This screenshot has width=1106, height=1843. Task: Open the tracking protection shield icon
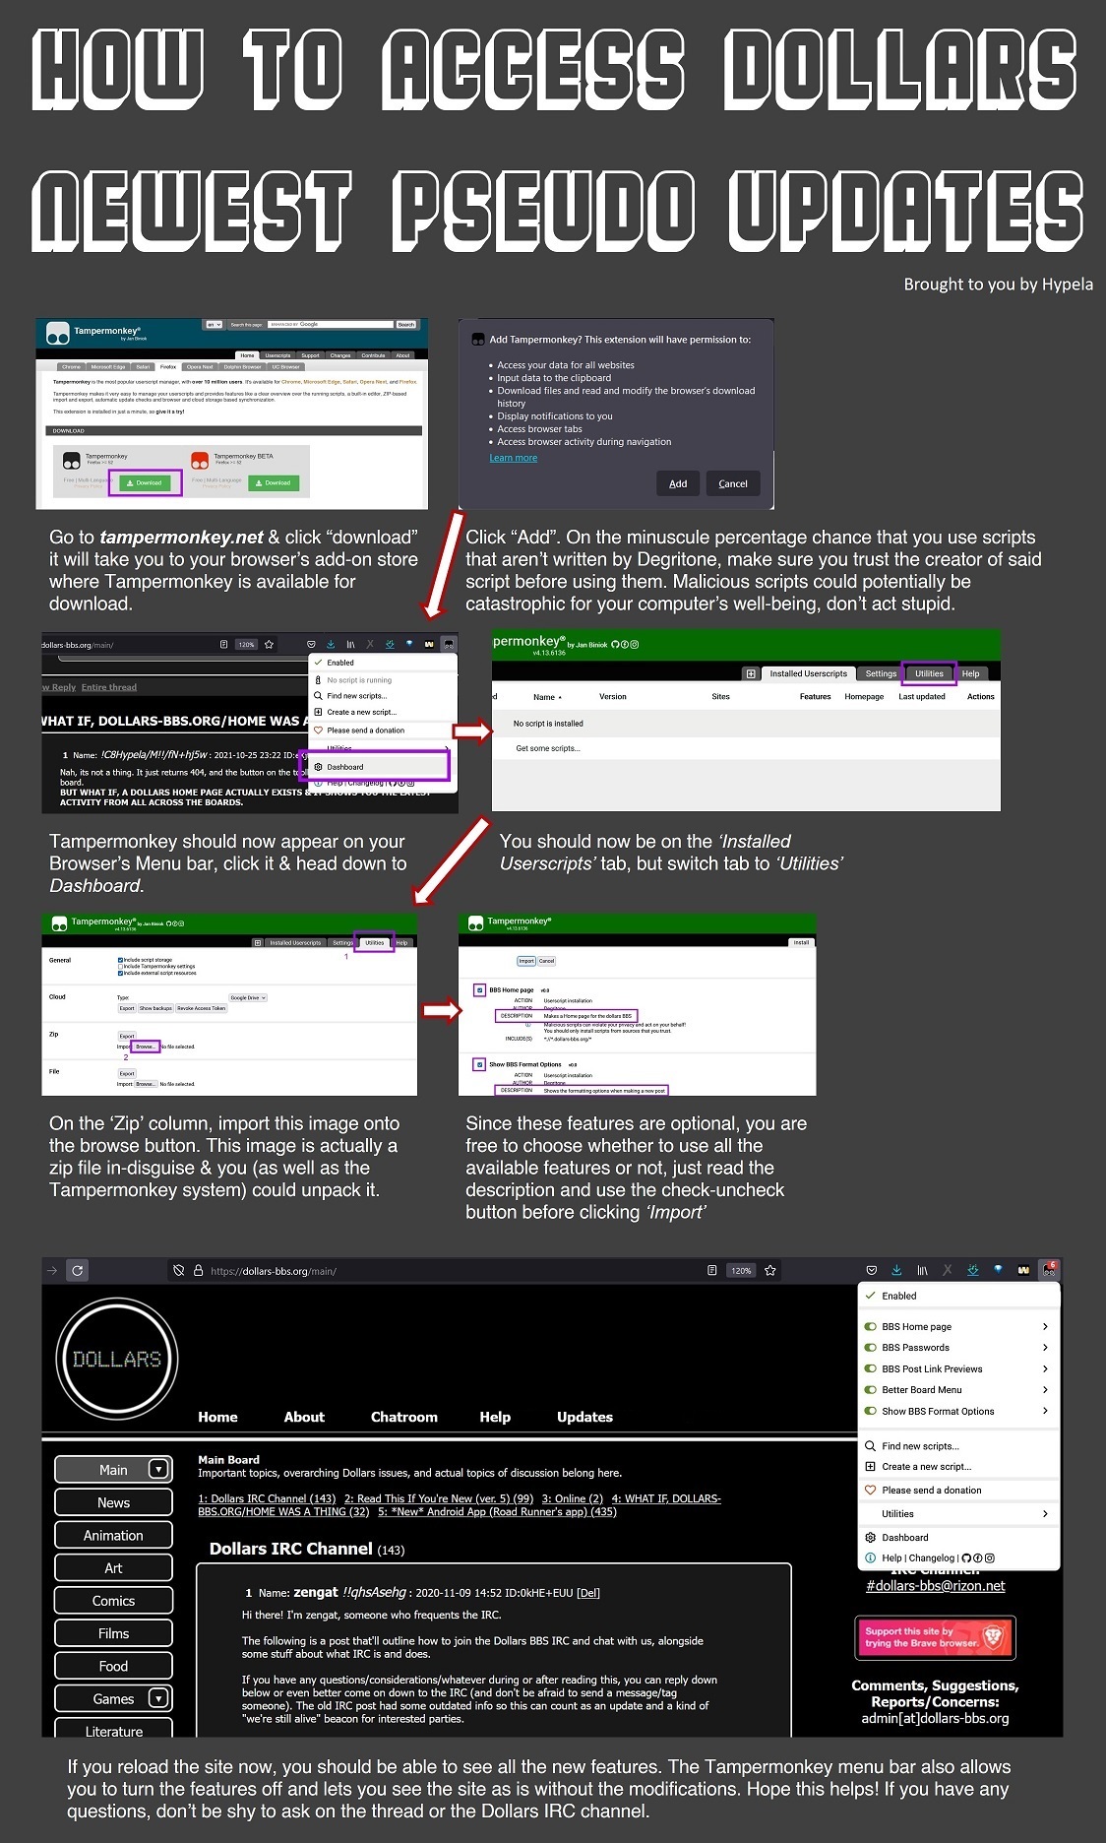(x=179, y=1271)
